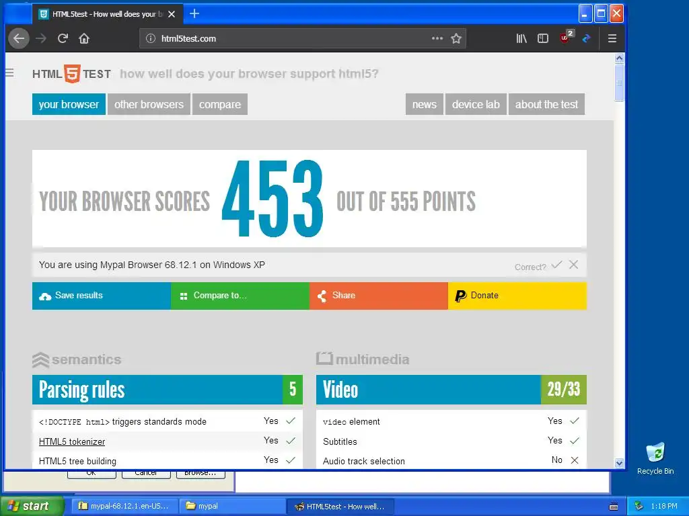Show site information icon in address bar
Screen dimensions: 689x516
tap(151, 38)
